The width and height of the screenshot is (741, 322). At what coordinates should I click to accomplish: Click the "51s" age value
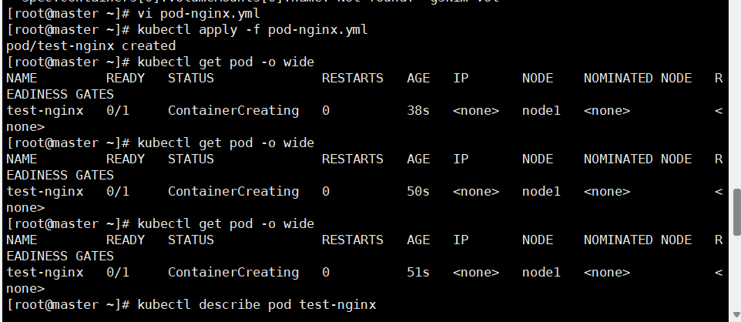[x=418, y=273]
